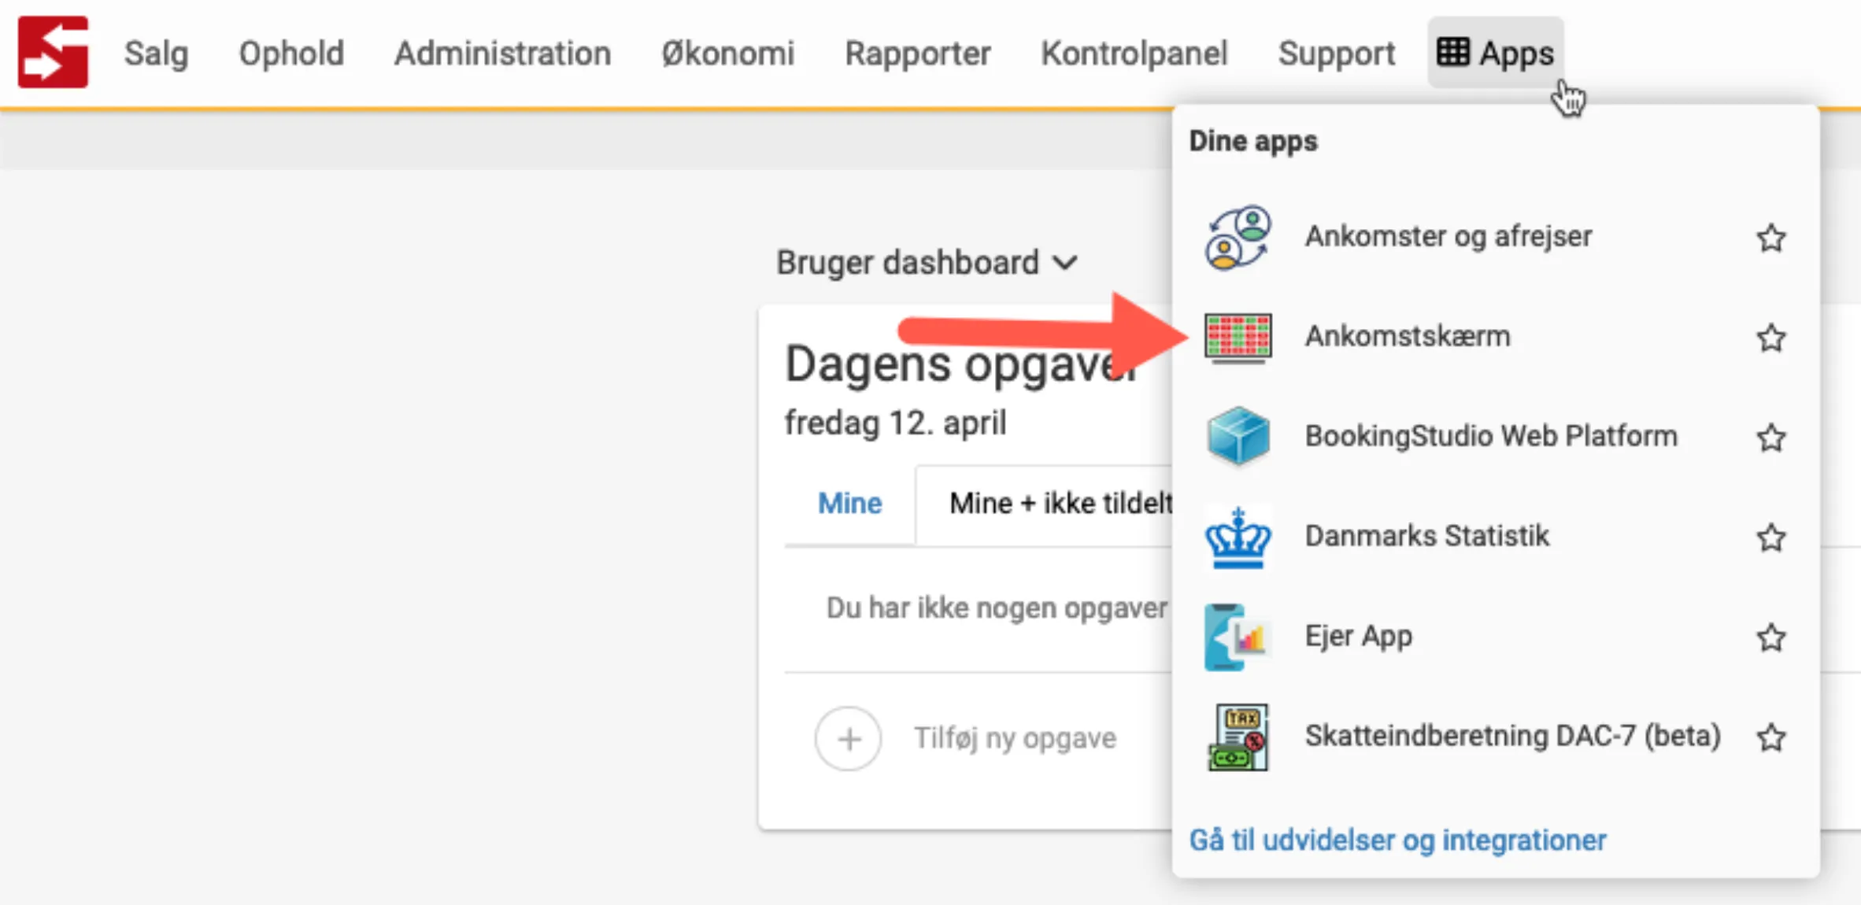1861x905 pixels.
Task: Switch to the Mine + ikke tildelt tab
Action: [1059, 503]
